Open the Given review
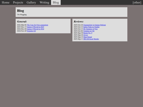 click(x=86, y=35)
